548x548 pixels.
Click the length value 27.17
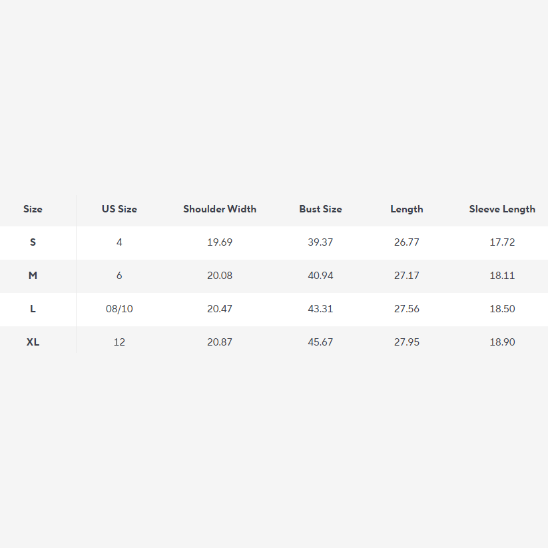tap(406, 276)
